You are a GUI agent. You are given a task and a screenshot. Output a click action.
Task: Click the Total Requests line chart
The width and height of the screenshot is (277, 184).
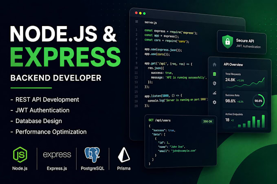pos(245,83)
